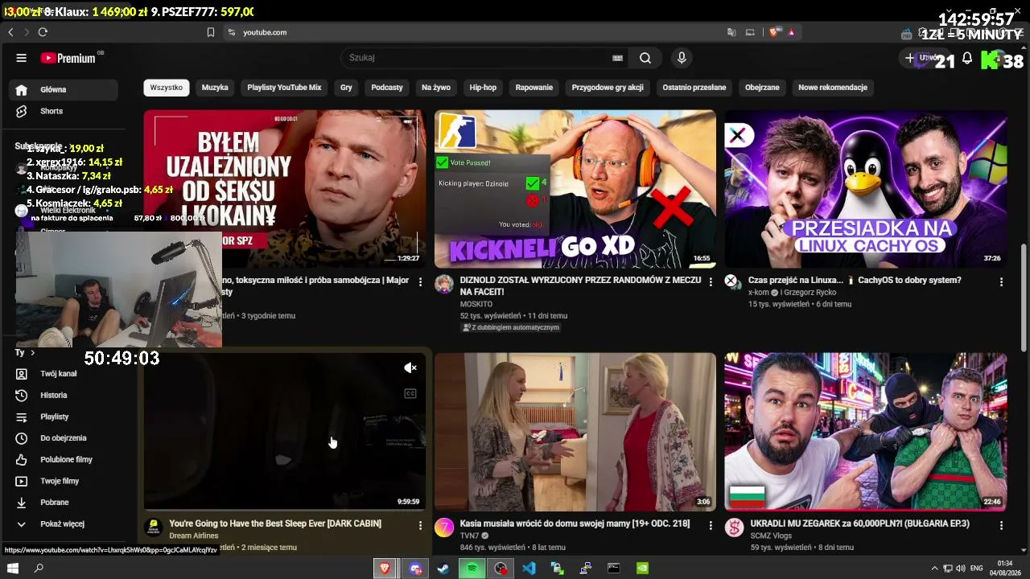Open MOSKITO channel avatar

(444, 284)
